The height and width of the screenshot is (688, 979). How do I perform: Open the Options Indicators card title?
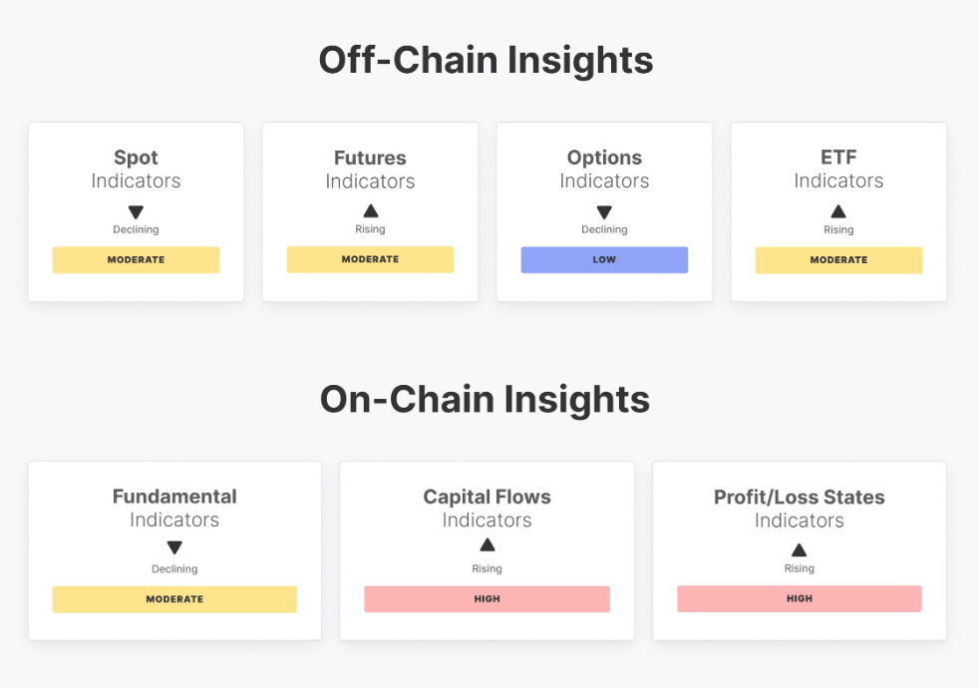[x=604, y=170]
